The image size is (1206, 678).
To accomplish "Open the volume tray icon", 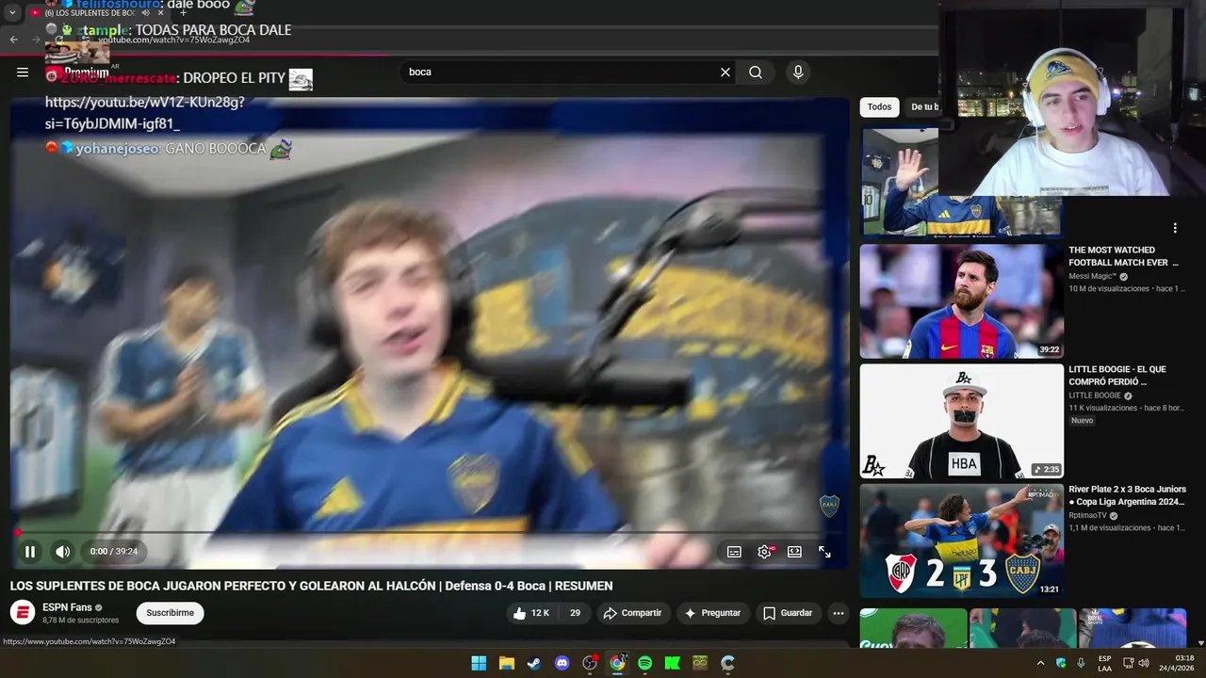I will click(1144, 663).
